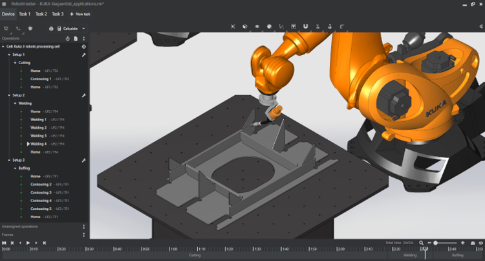The height and width of the screenshot is (261, 485).
Task: Open the Frames section options menu
Action: pos(84,234)
